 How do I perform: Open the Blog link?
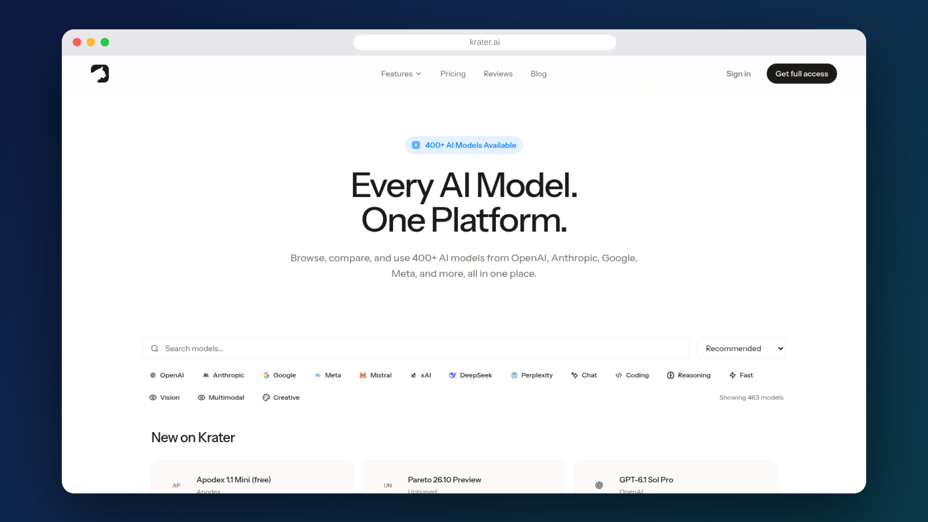538,73
